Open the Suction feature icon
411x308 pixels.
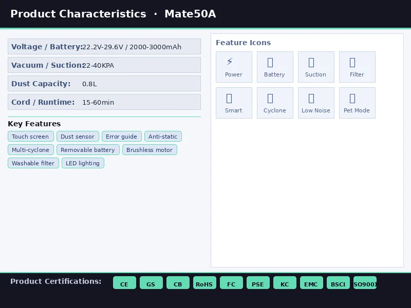316,67
